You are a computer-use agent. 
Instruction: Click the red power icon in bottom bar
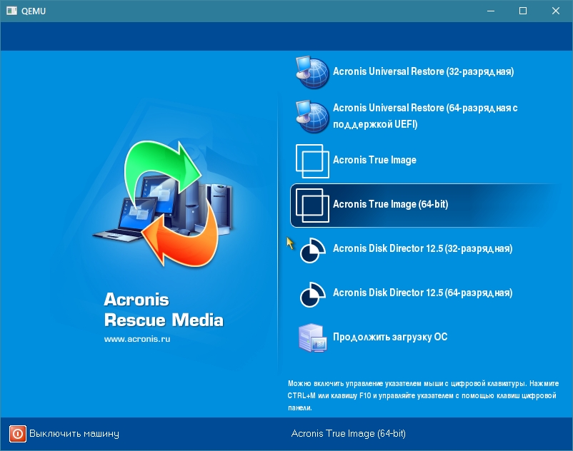18,433
